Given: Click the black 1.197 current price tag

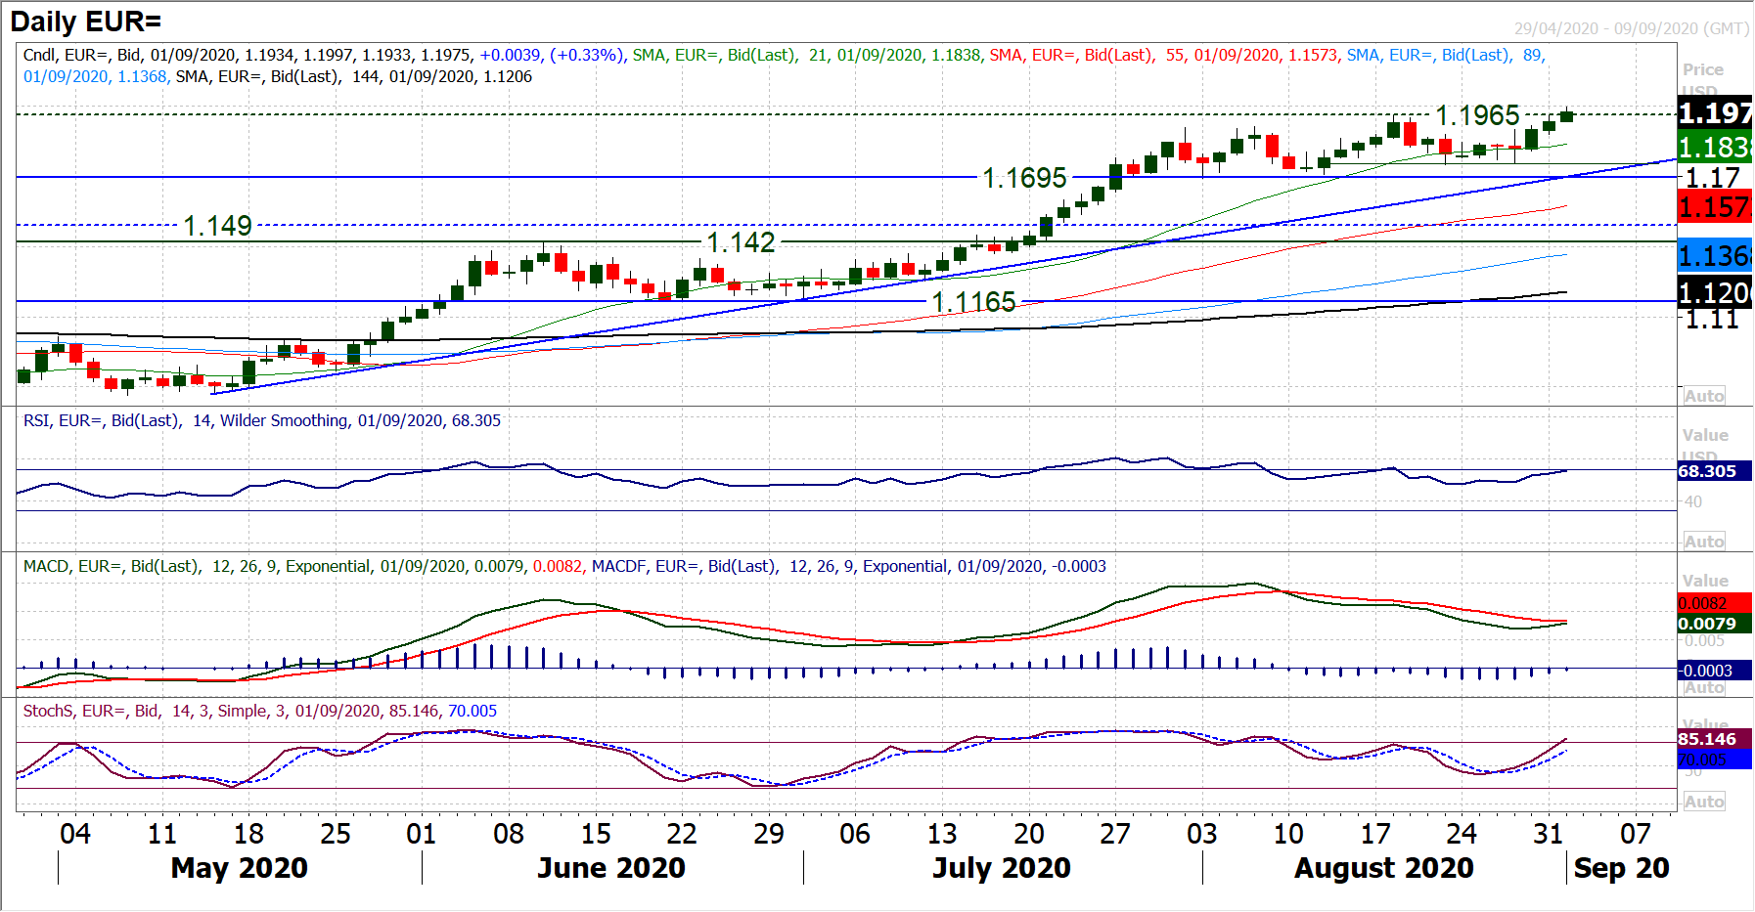Looking at the screenshot, I should [1715, 112].
